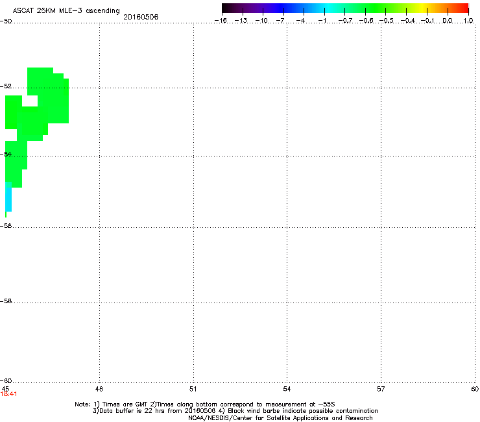The width and height of the screenshot is (480, 422).
Task: Click the '-0.1' color scale label
Action: [x=427, y=21]
